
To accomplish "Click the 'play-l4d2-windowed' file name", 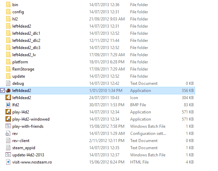I will [x=31, y=119].
